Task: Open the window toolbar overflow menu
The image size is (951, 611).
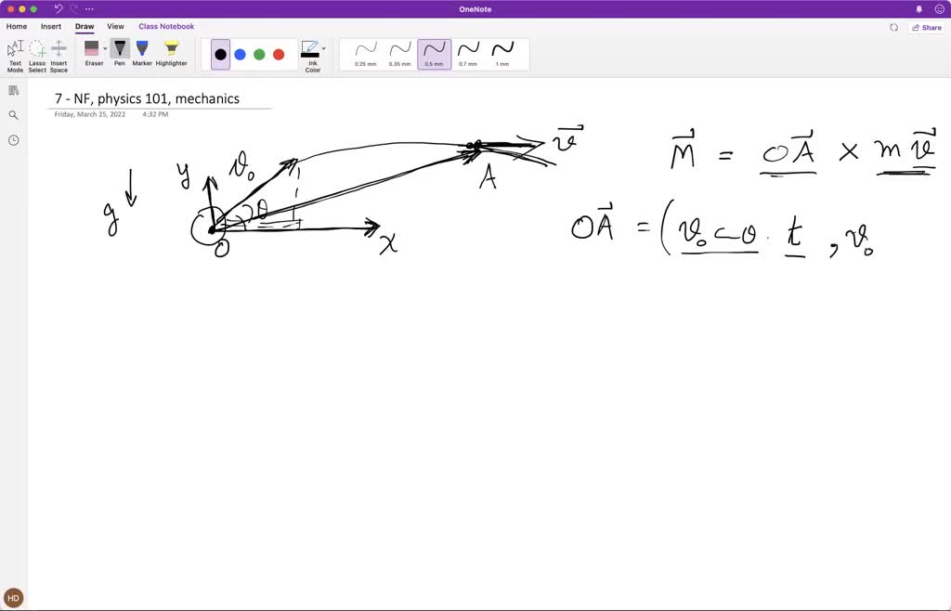Action: (89, 8)
